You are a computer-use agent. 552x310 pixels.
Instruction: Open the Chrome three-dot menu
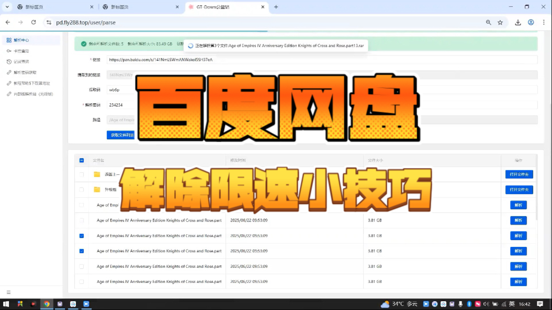pyautogui.click(x=544, y=22)
